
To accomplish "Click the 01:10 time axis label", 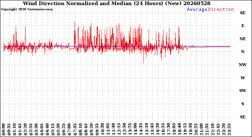I will coord(15,129).
